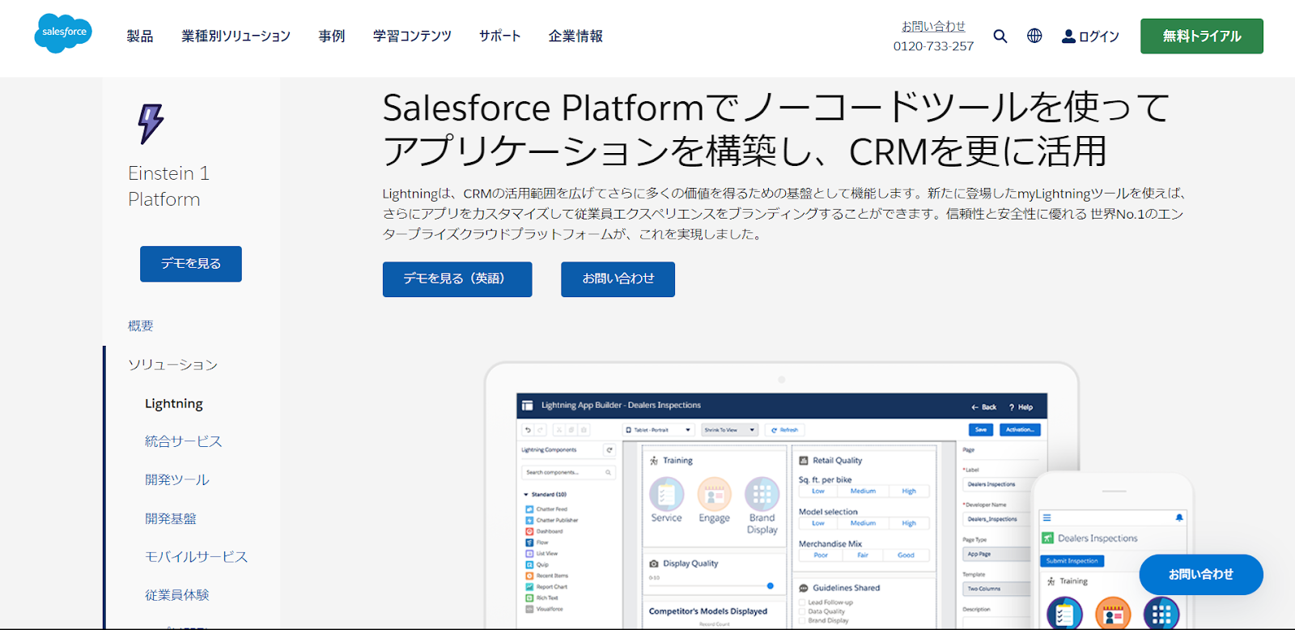1295x630 pixels.
Task: Open the 学習コンテンツ menu
Action: tap(412, 36)
